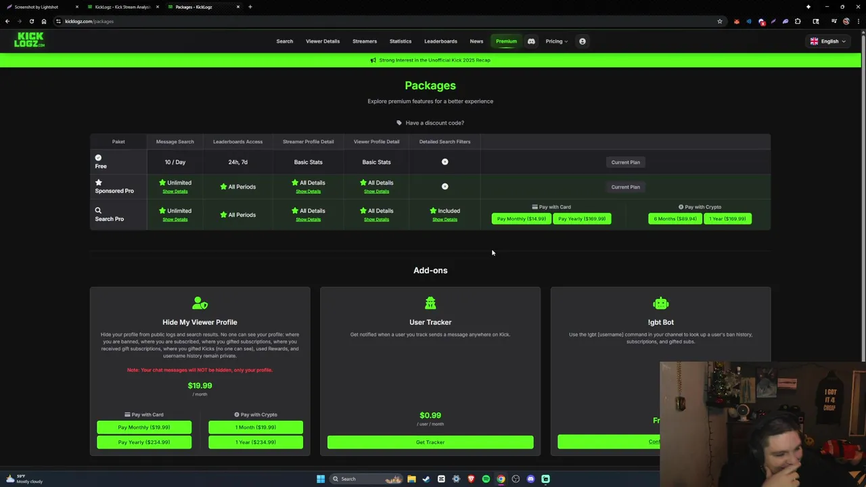The image size is (866, 487).
Task: Open the weather widget on the taskbar
Action: click(24, 479)
